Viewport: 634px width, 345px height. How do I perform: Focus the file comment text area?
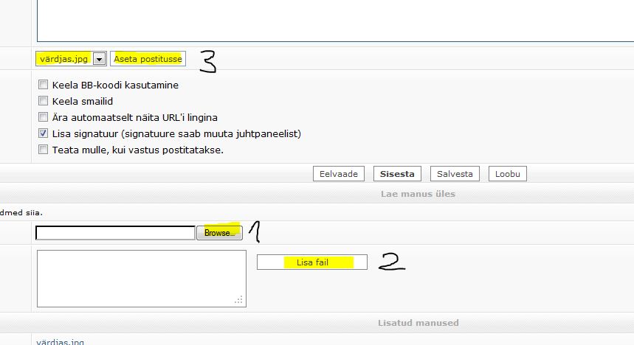click(x=140, y=278)
